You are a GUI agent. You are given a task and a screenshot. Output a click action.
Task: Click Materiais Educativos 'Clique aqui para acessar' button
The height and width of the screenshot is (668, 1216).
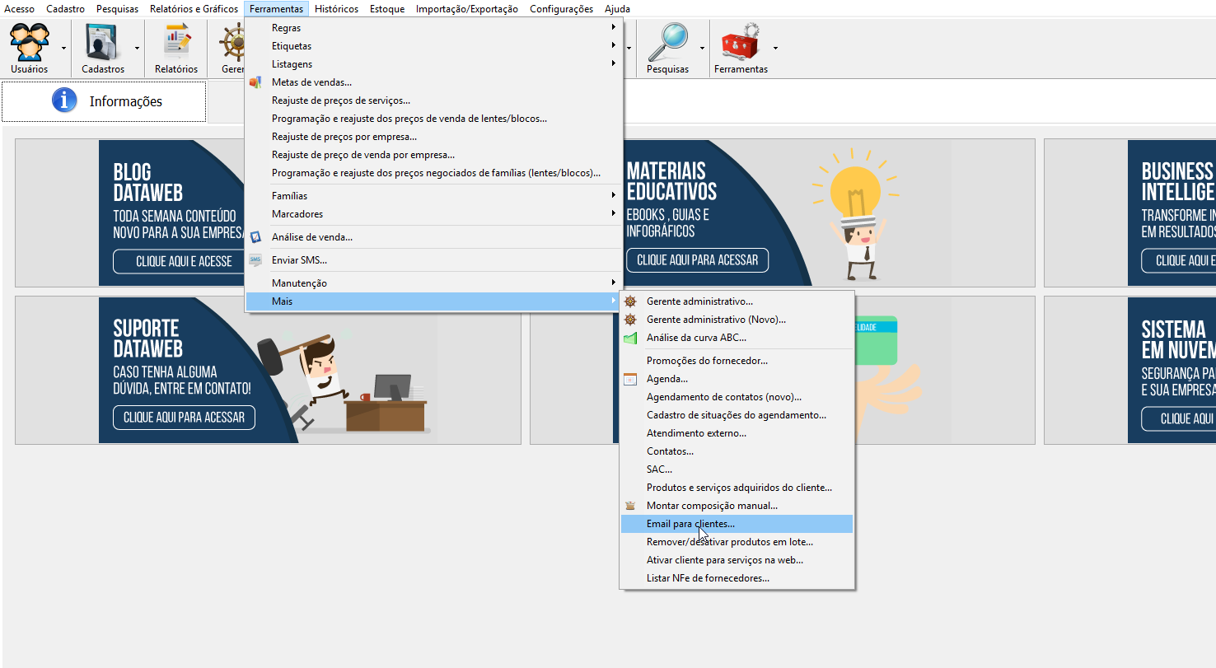click(x=697, y=260)
